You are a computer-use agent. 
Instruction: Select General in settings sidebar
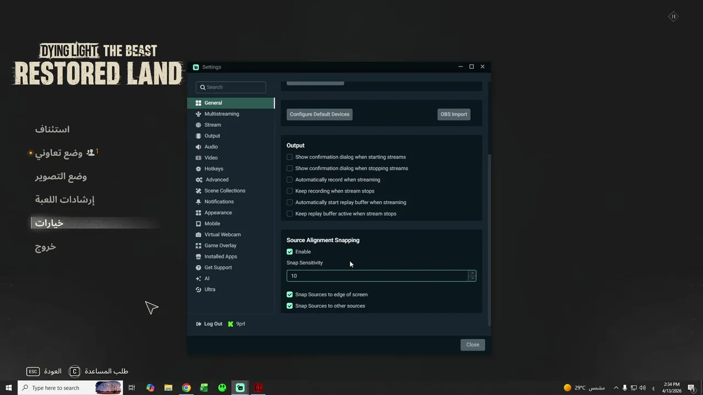(x=231, y=103)
